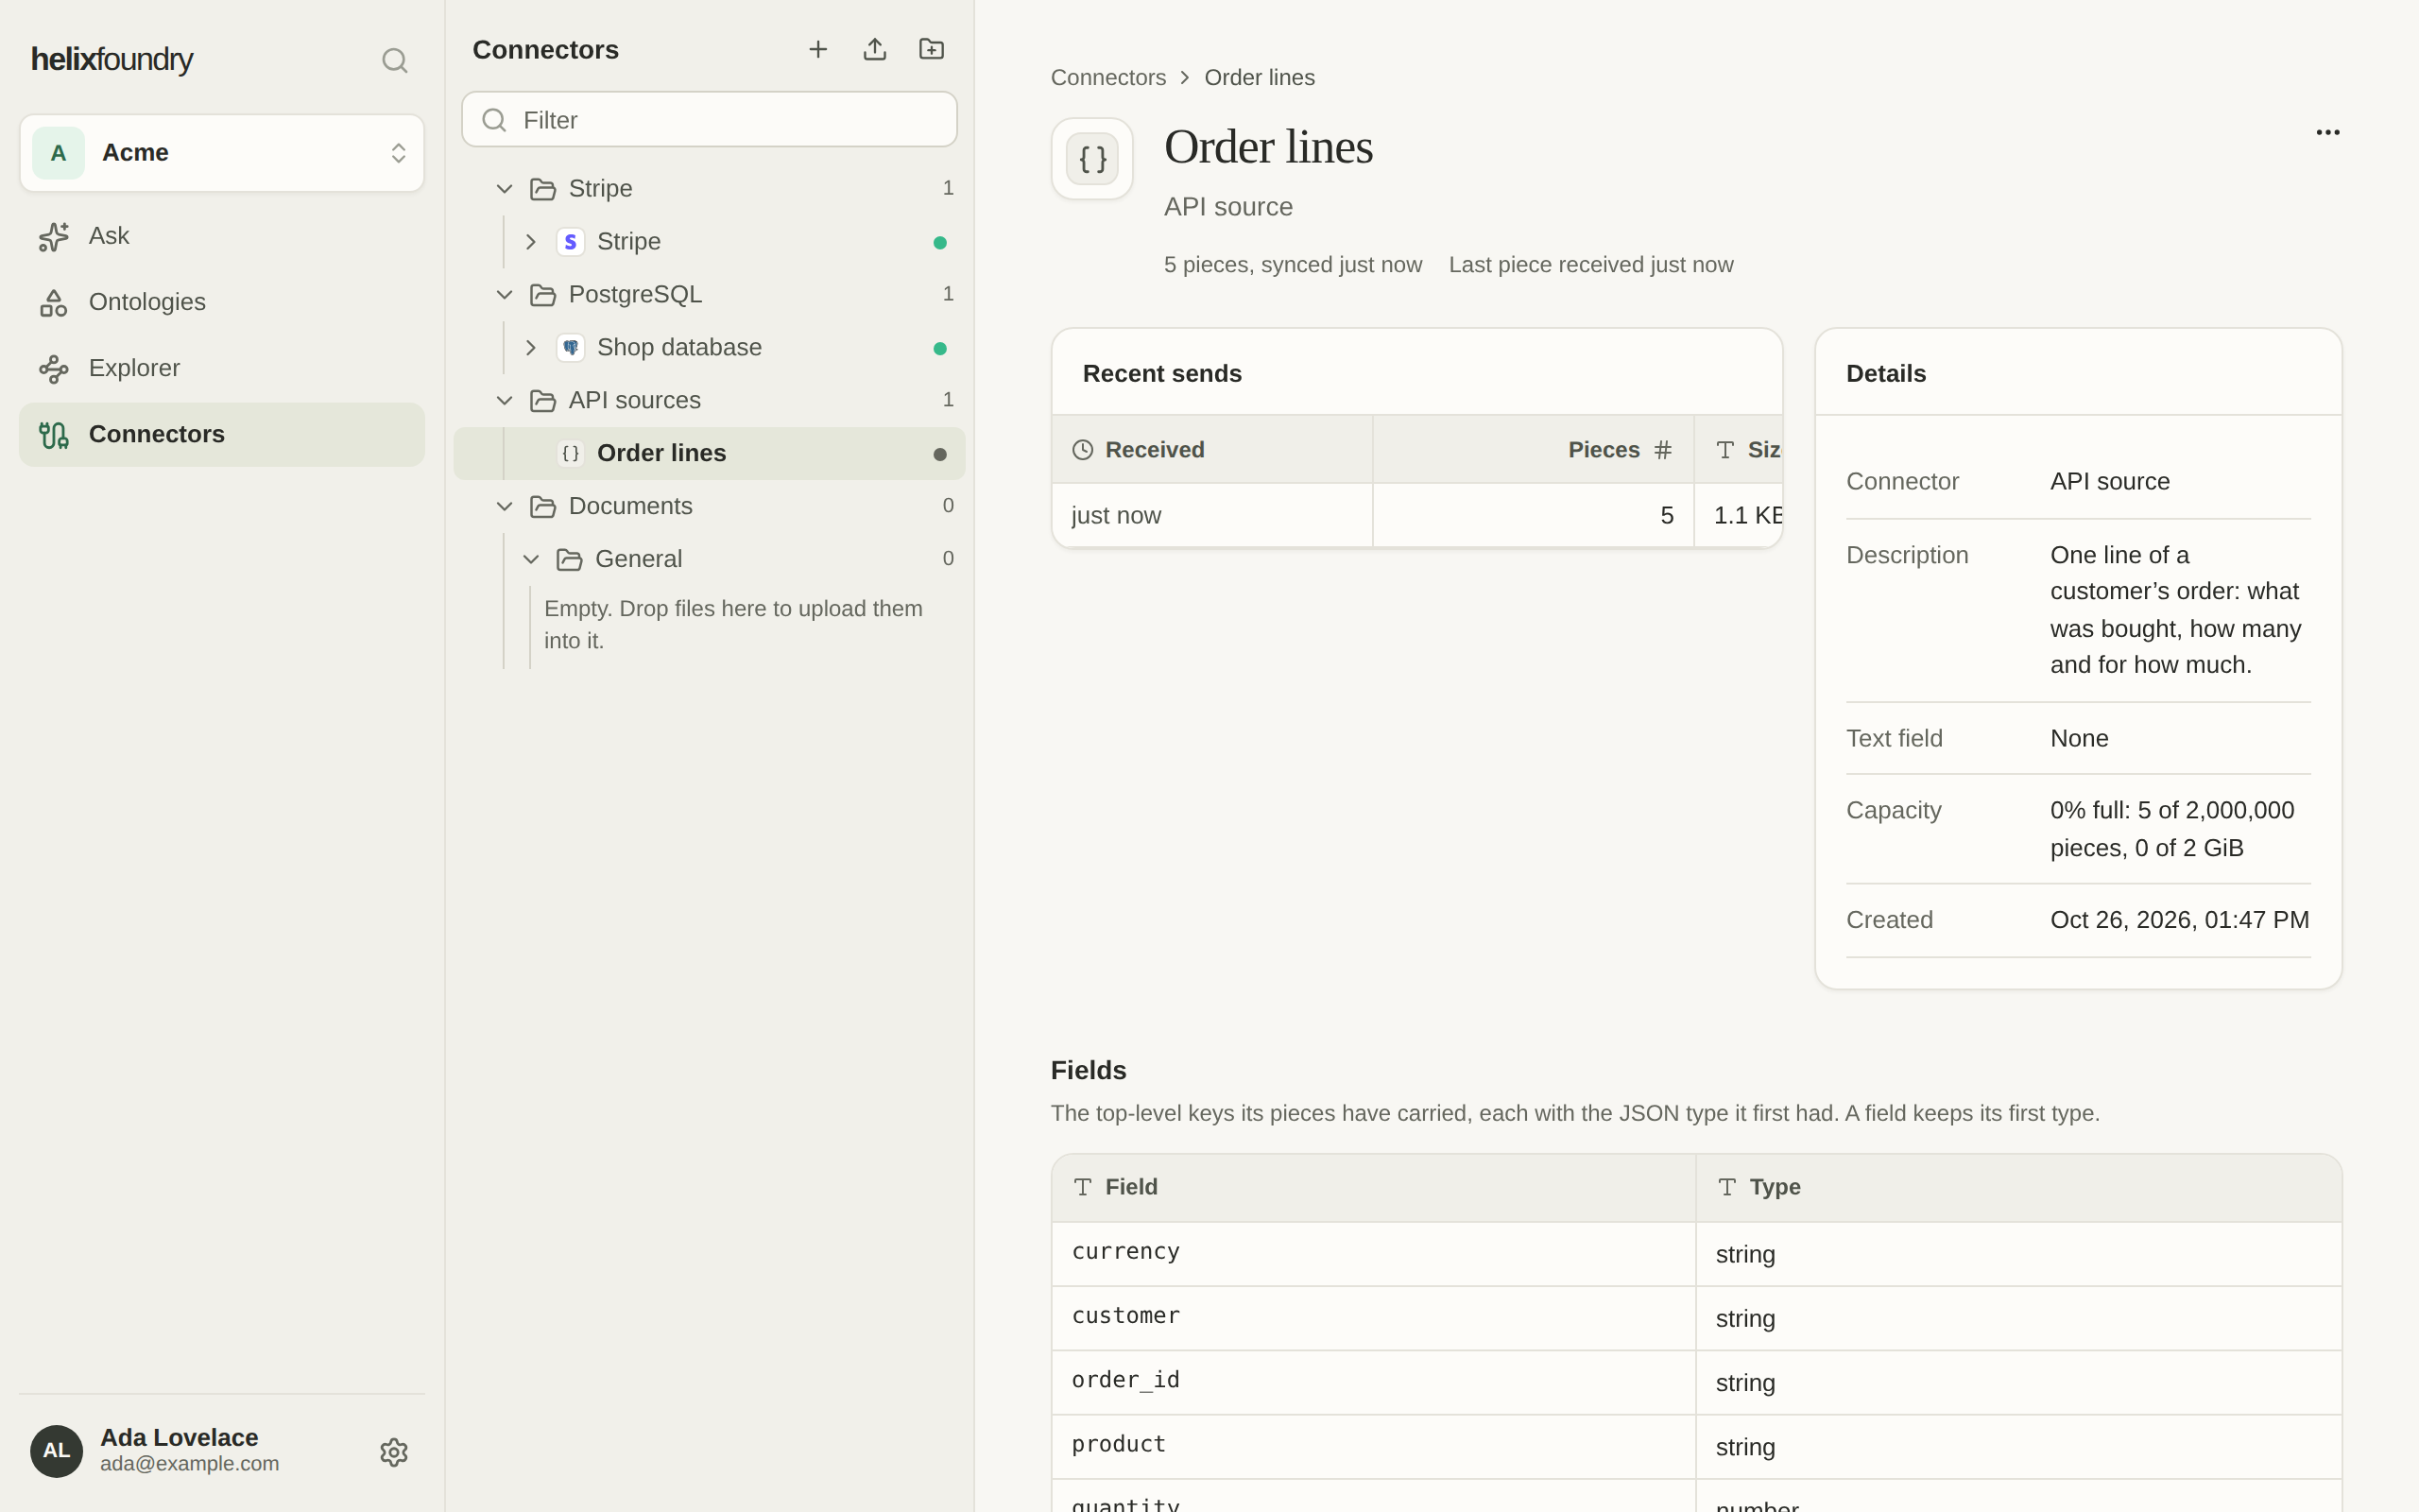Open the three-dot menu for Order lines
This screenshot has height=1512, width=2419.
(x=2328, y=132)
